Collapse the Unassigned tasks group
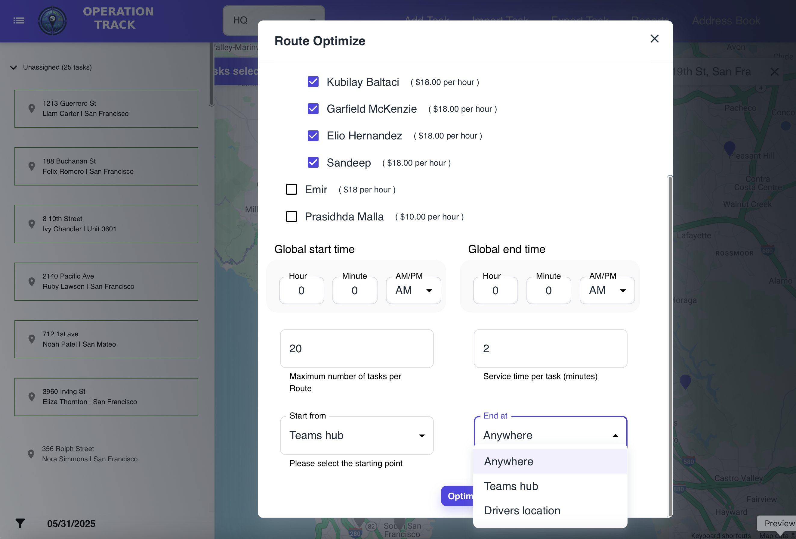 point(14,67)
